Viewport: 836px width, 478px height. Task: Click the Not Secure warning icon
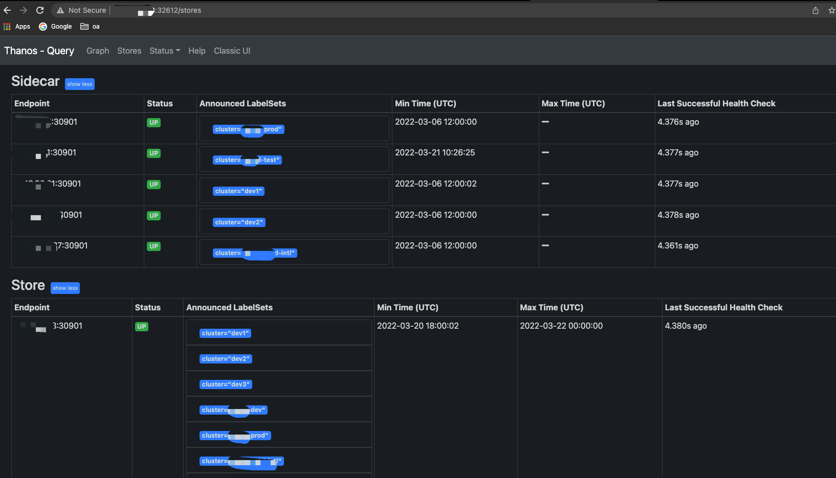[60, 10]
